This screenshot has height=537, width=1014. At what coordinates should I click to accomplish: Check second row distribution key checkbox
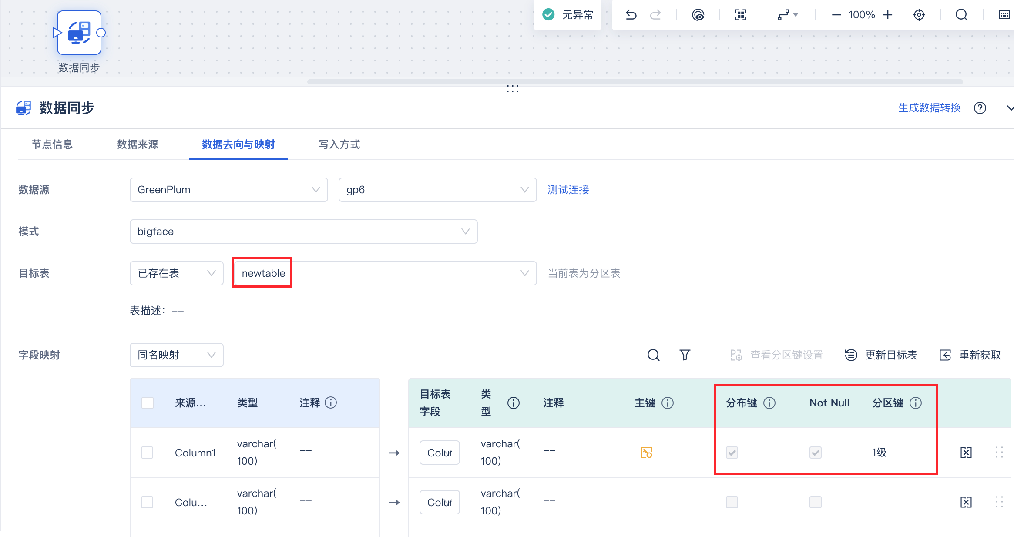[x=732, y=502]
